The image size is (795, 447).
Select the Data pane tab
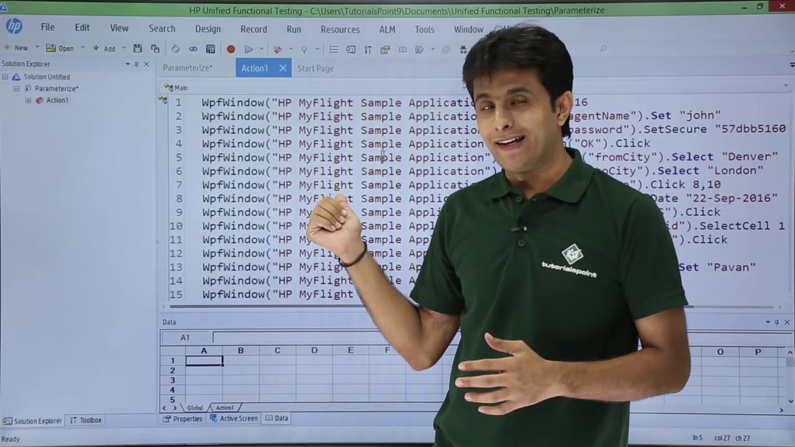click(276, 418)
